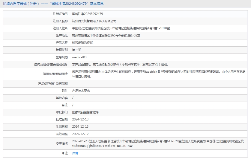Screen dimensions: 251x159
Task: Click the 批准日期 value 2024-12-13
Action: click(80, 119)
